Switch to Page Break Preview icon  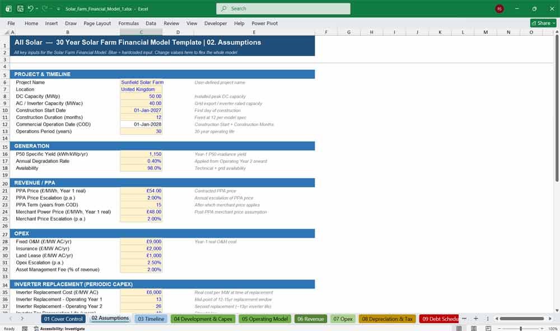click(x=488, y=328)
